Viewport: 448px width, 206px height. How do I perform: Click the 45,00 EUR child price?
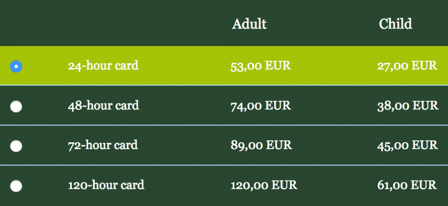407,145
